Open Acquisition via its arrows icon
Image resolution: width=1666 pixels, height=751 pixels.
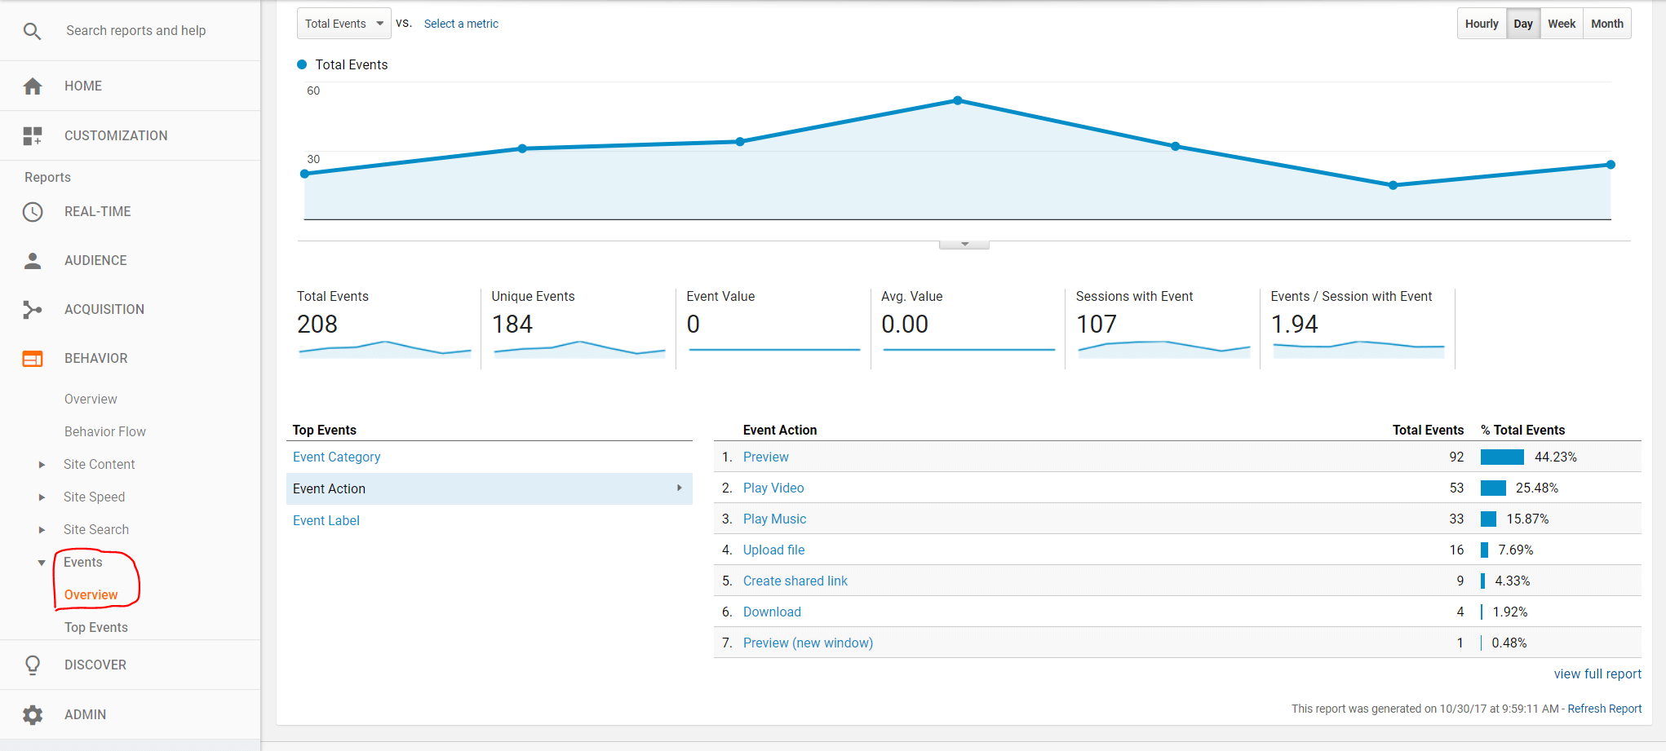(x=33, y=310)
